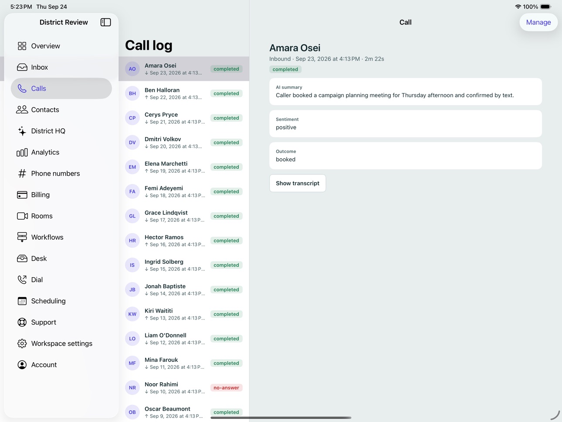This screenshot has width=562, height=422.
Task: Click the Sentiment positive card
Action: pyautogui.click(x=406, y=124)
